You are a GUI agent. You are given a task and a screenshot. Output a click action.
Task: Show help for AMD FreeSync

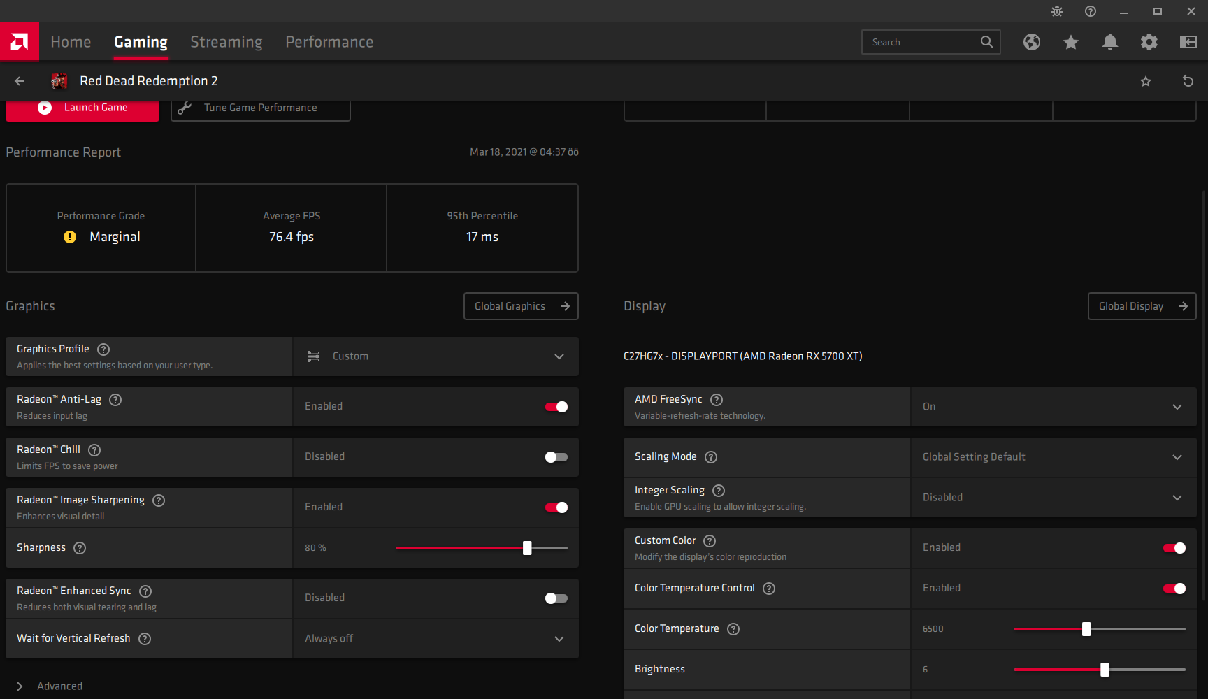click(x=717, y=400)
